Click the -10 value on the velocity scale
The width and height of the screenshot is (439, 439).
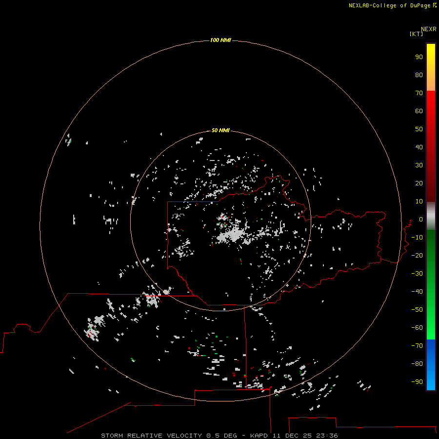tap(417, 238)
